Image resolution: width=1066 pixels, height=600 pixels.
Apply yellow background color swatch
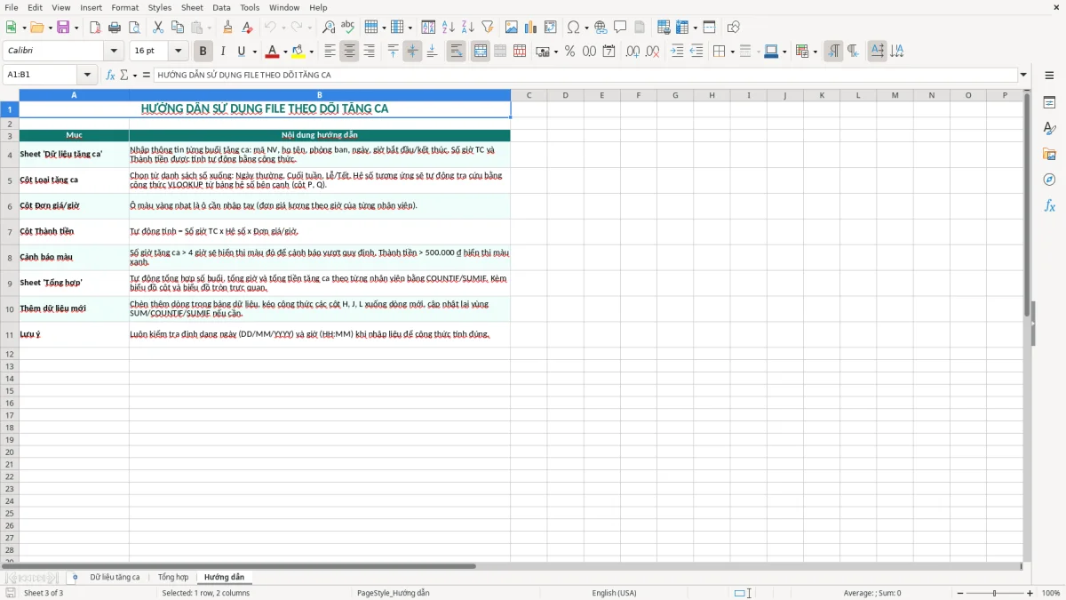pyautogui.click(x=298, y=52)
